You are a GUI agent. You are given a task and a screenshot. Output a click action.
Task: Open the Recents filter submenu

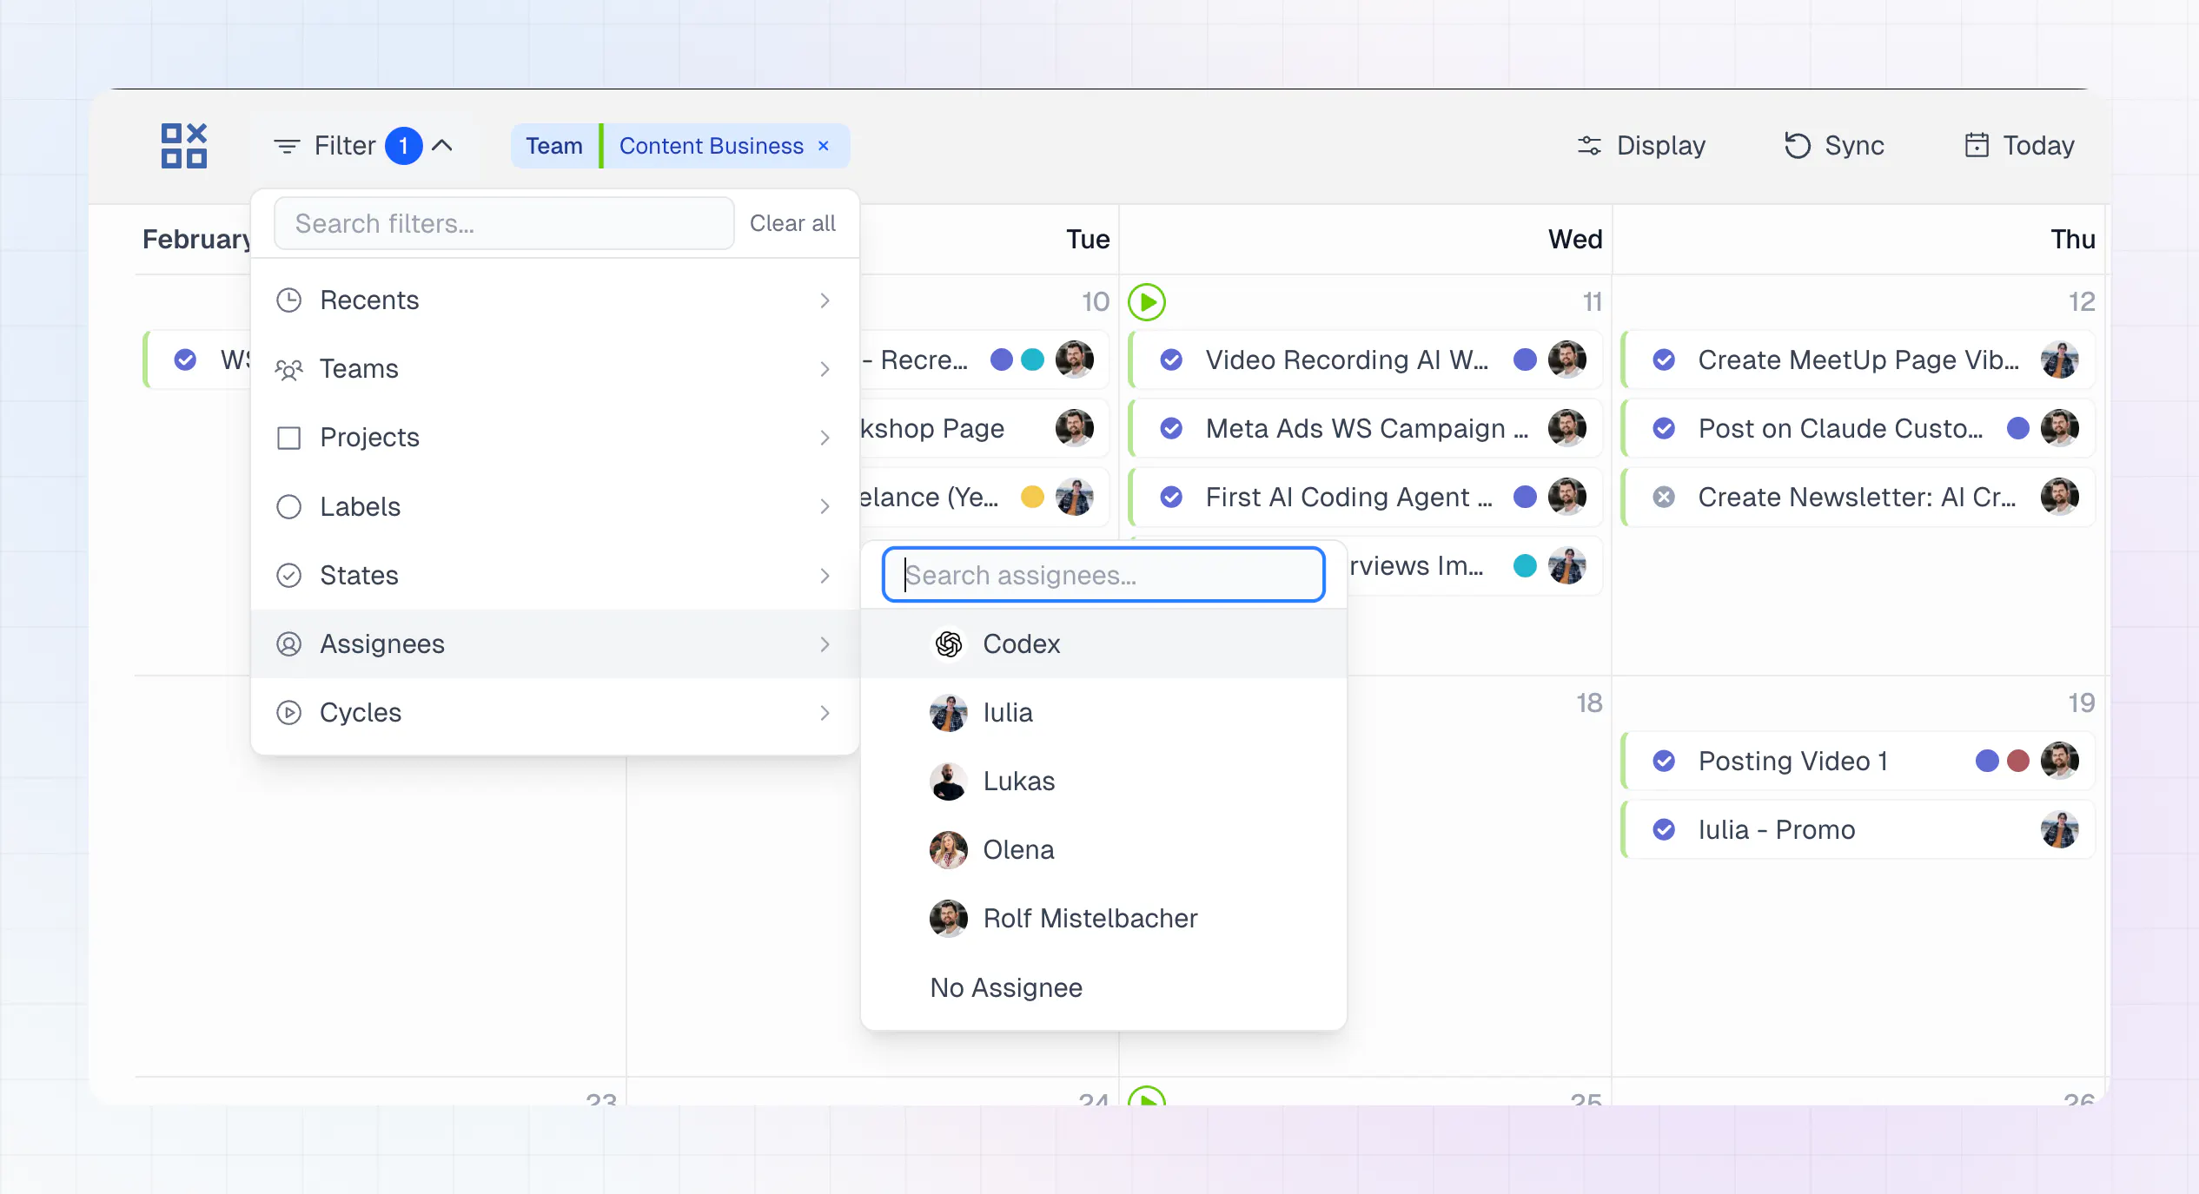tap(554, 300)
